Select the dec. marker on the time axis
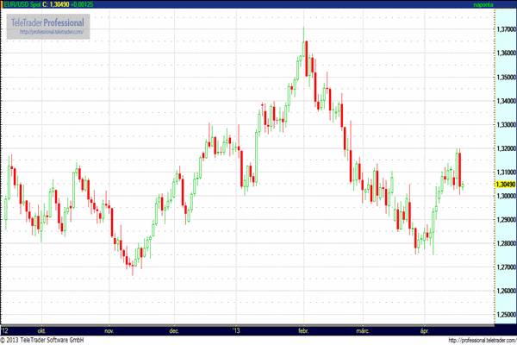 [174, 330]
